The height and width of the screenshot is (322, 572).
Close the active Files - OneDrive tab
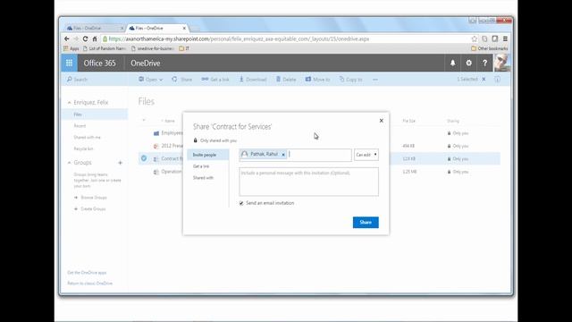pos(184,28)
